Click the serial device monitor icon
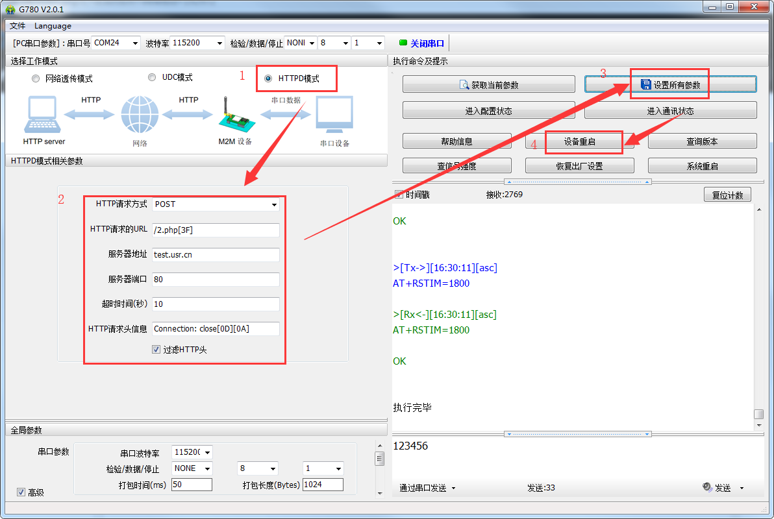This screenshot has height=519, width=774. (x=334, y=115)
